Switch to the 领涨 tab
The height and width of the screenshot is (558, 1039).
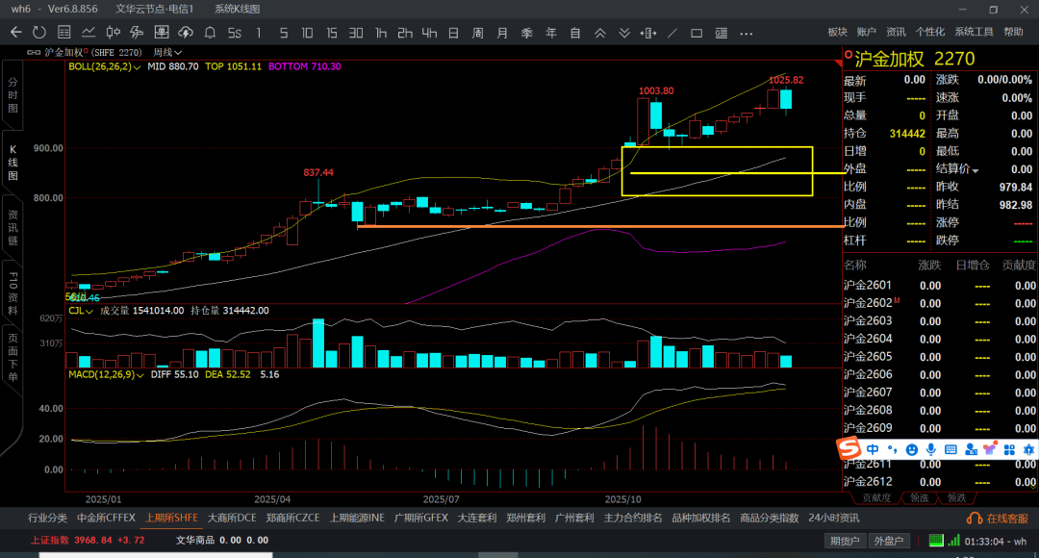919,497
